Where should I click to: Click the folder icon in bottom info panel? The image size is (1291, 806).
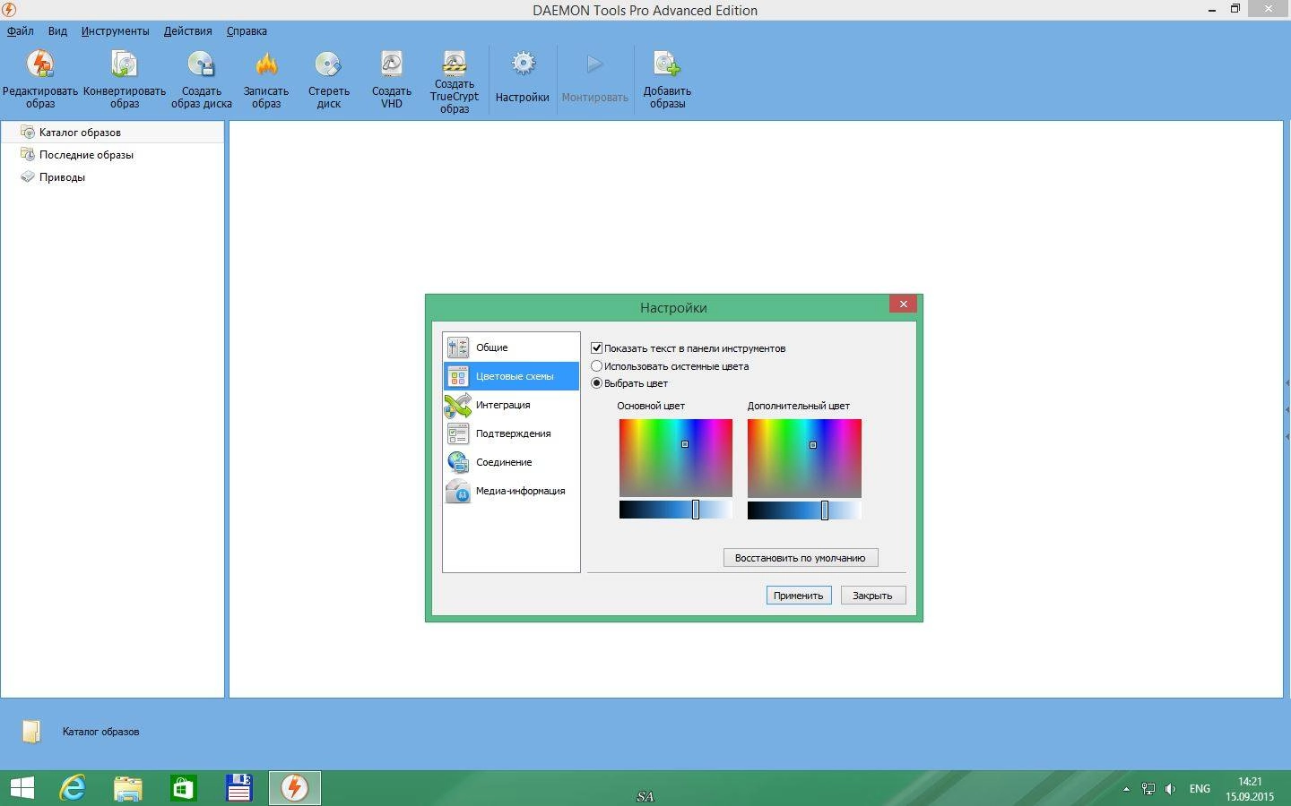[x=31, y=732]
